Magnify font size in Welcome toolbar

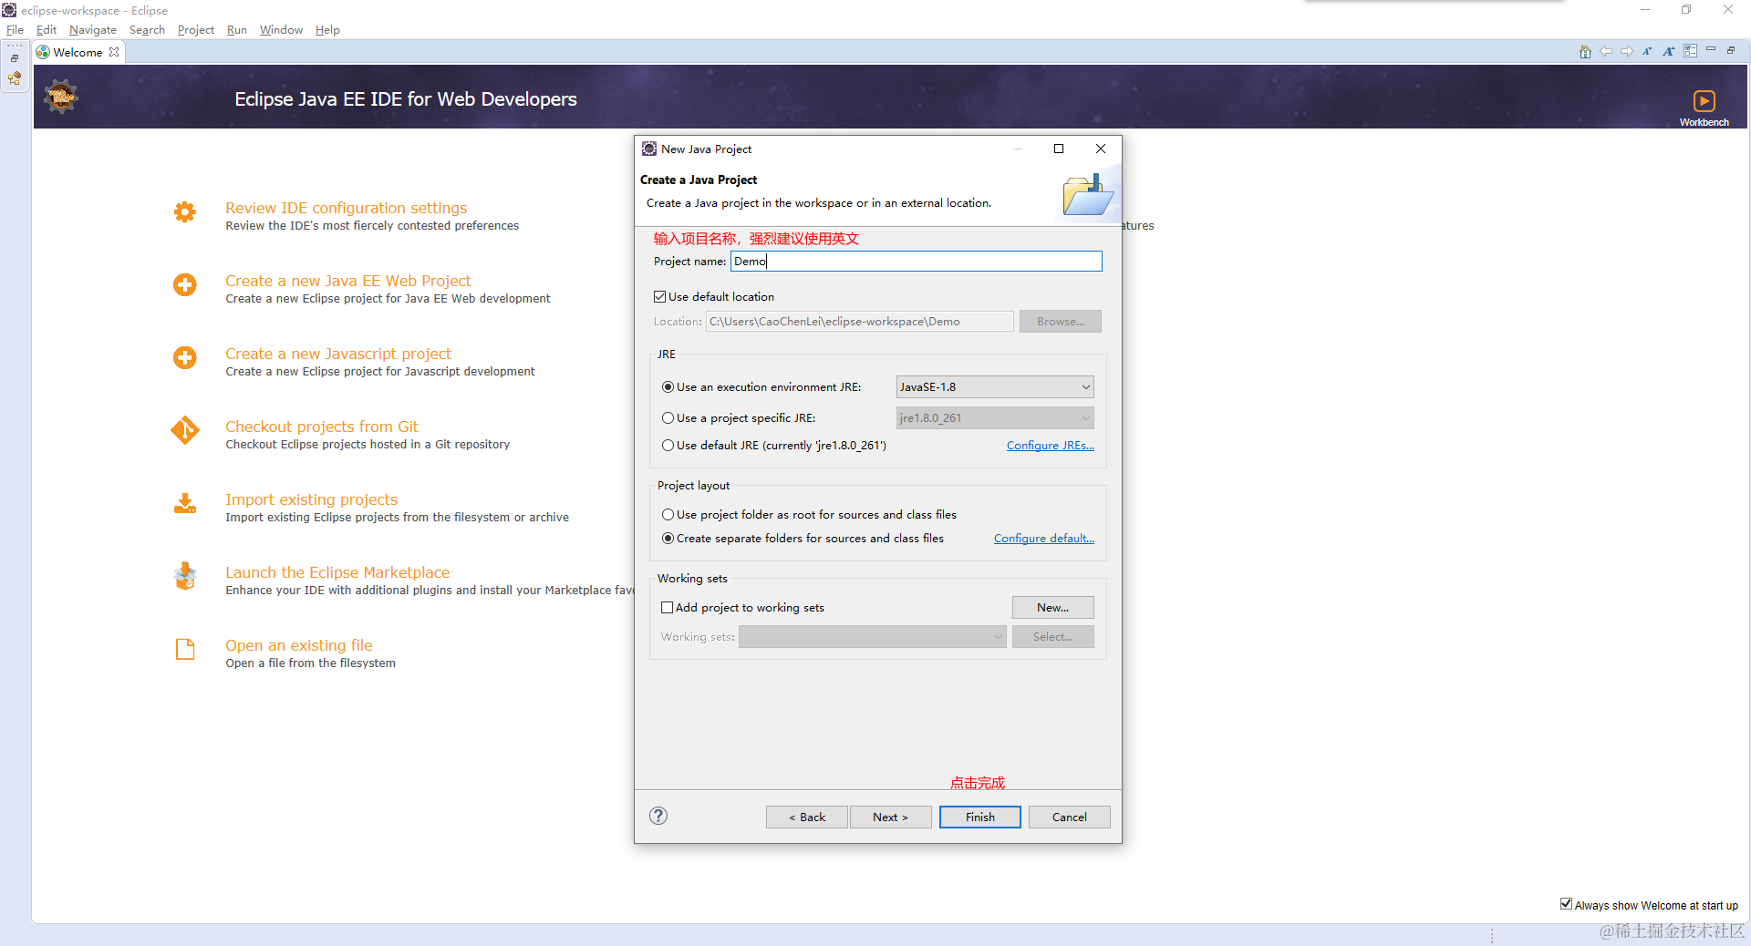tap(1669, 52)
